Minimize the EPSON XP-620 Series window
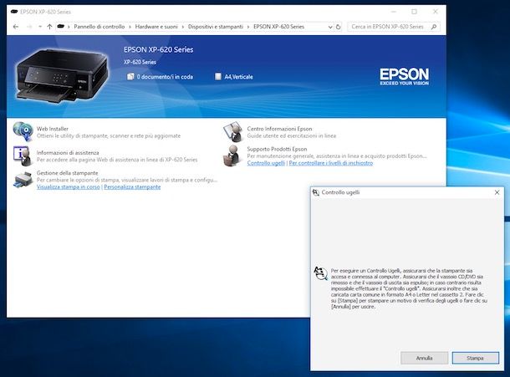Screen dimensions: 510x377 (x=394, y=12)
